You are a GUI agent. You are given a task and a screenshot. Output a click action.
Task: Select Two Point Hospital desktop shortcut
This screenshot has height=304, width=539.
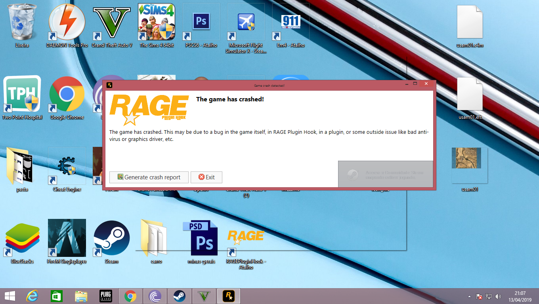22,98
